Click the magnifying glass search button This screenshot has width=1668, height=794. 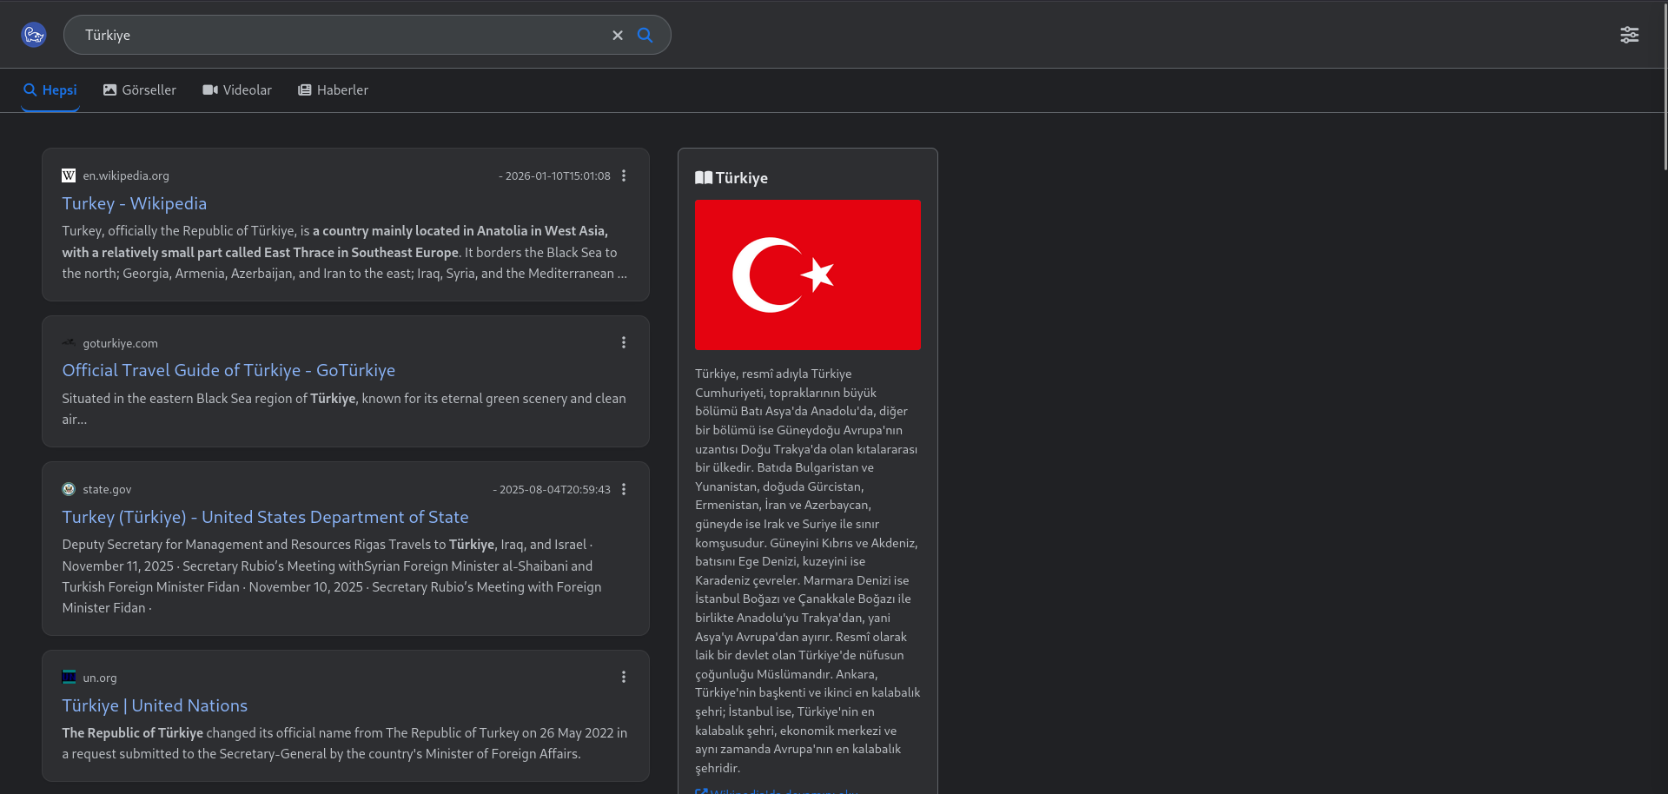(x=645, y=36)
